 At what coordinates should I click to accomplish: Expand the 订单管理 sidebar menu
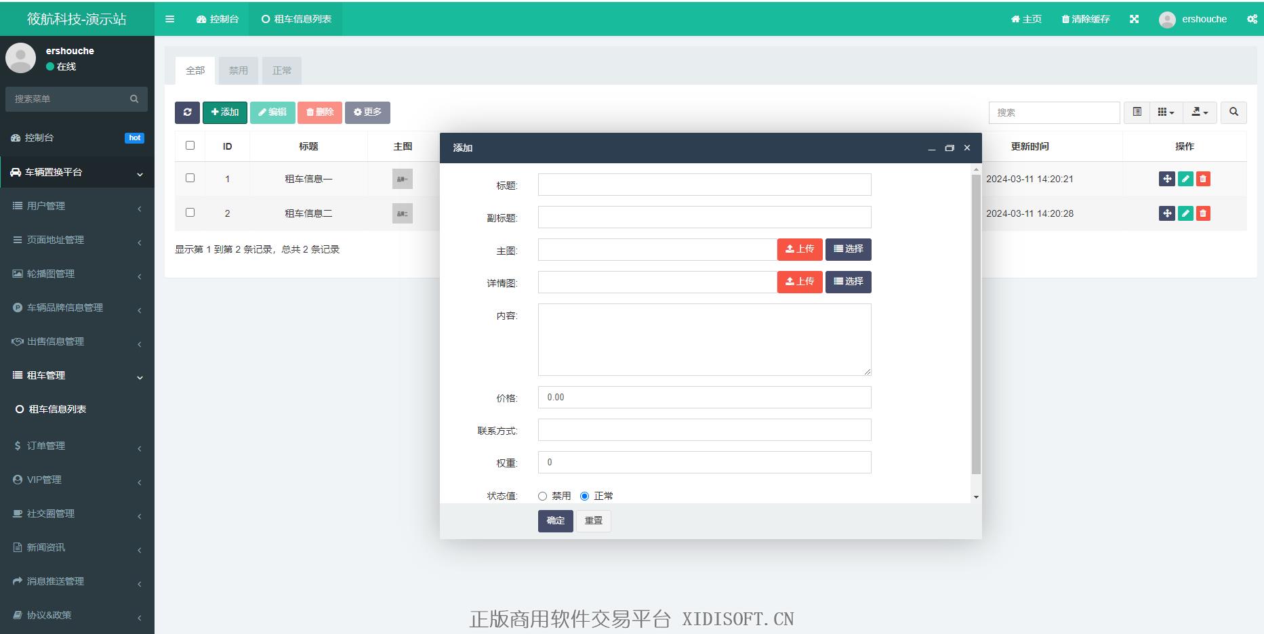coord(77,446)
